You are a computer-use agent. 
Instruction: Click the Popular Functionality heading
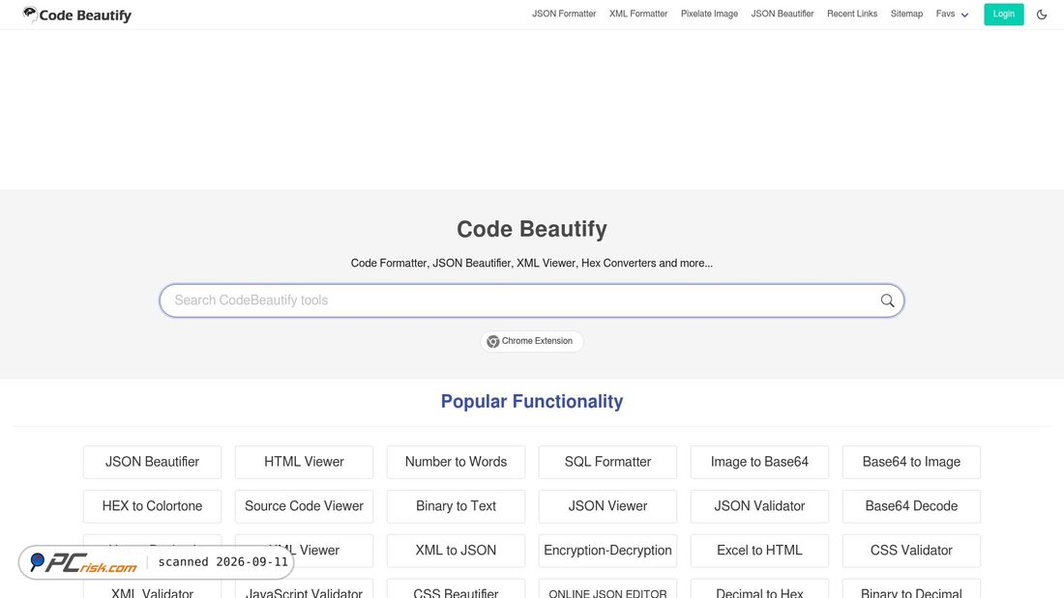pyautogui.click(x=532, y=401)
